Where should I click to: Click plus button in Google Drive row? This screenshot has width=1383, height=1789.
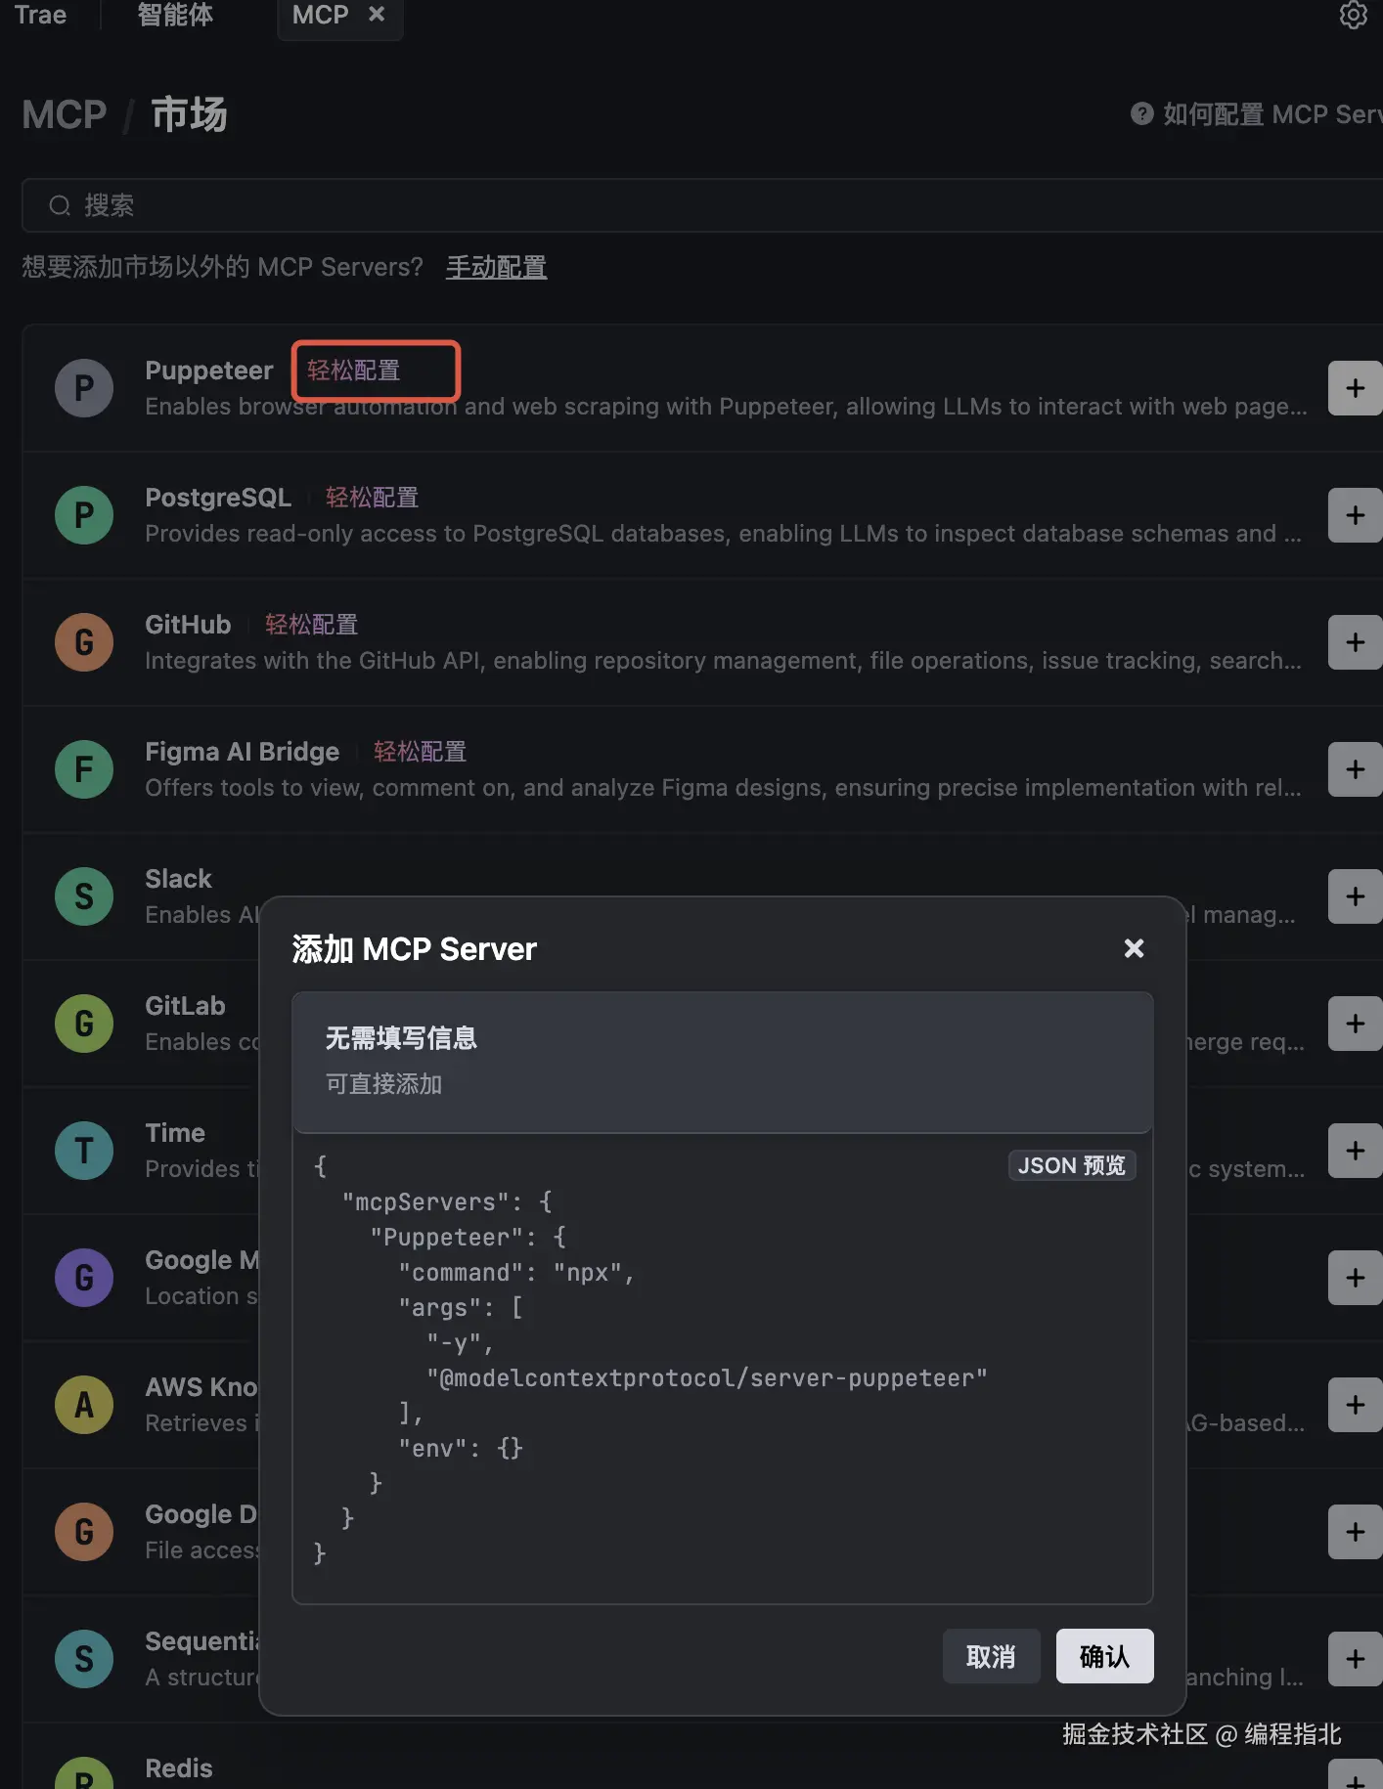coord(1355,1532)
